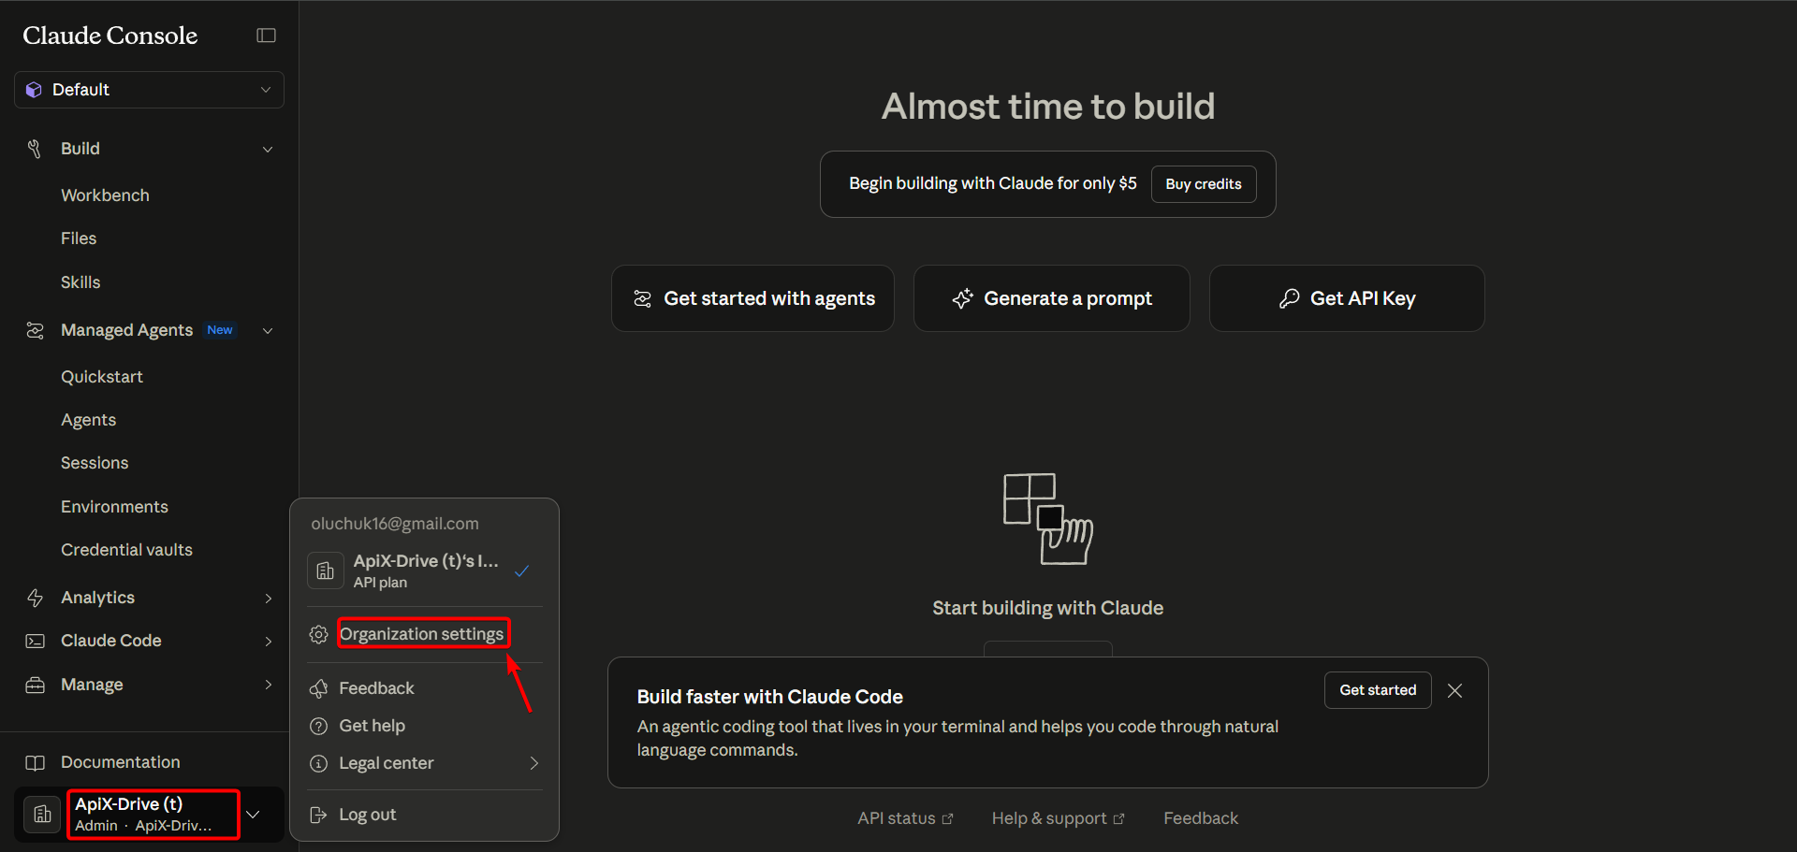Click the ApiX-Drive (t) account name

tap(129, 804)
